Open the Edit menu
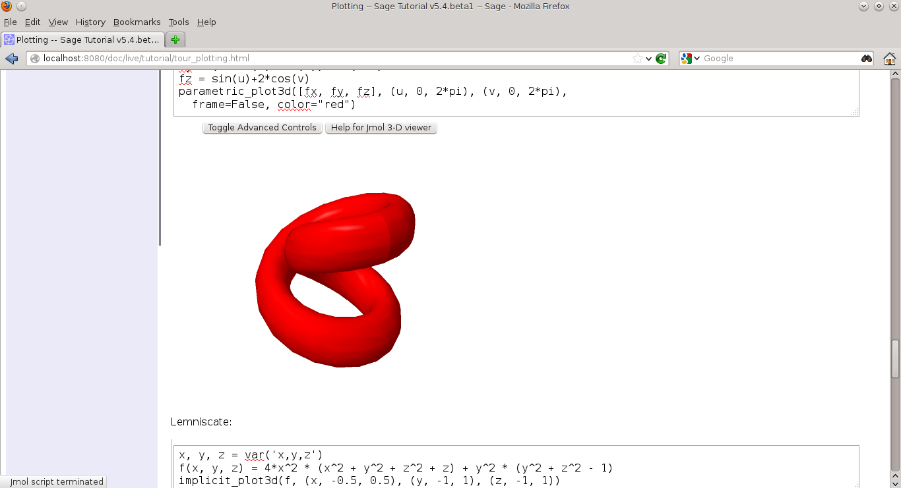 (32, 22)
